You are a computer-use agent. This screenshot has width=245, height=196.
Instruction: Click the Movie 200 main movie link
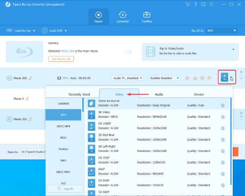[x=67, y=51]
